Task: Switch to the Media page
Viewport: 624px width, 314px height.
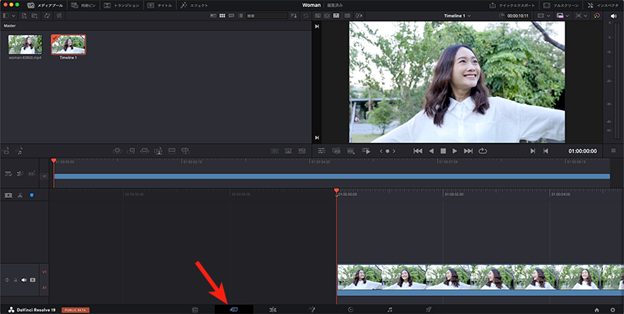Action: point(195,309)
